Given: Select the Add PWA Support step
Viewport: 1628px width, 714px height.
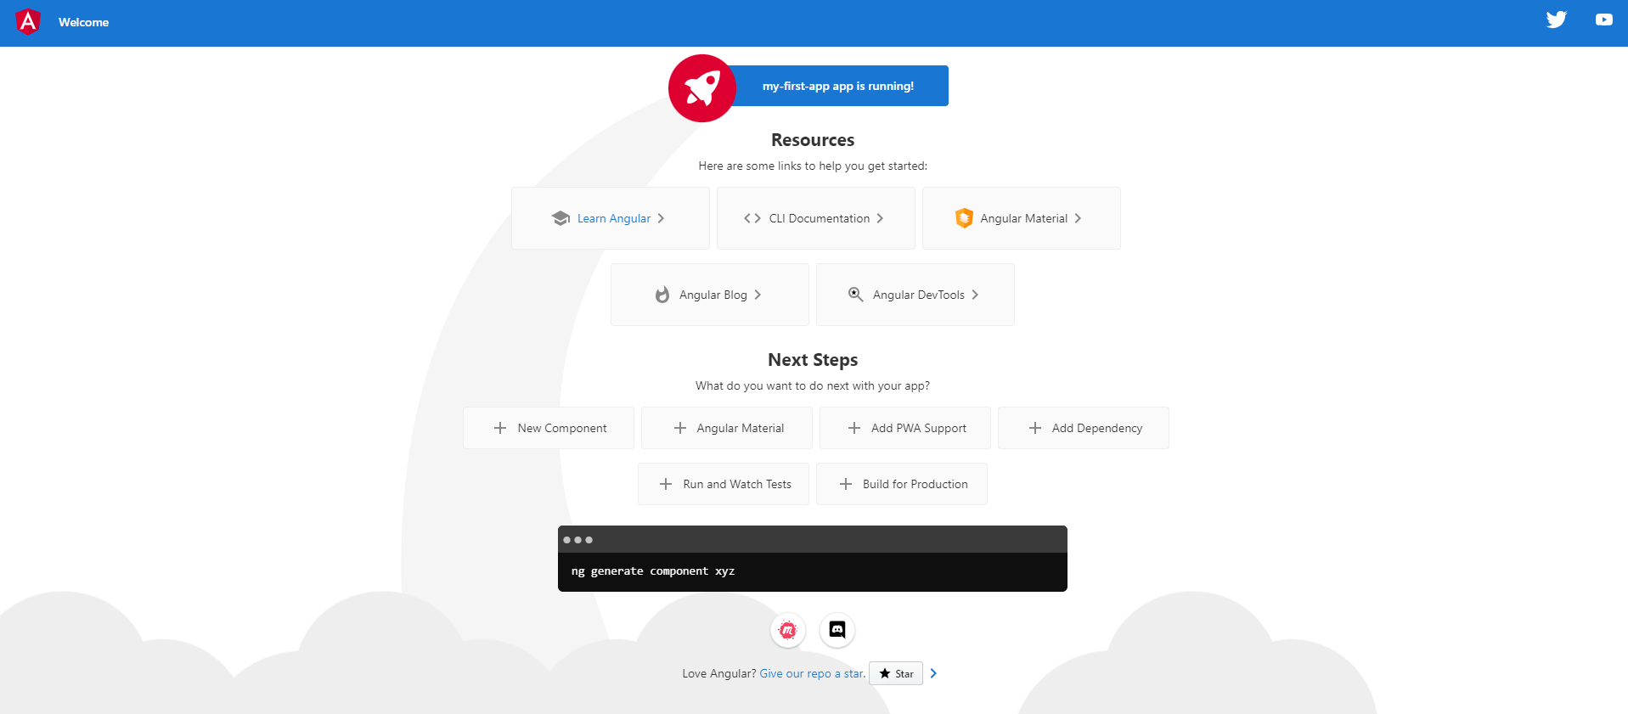Looking at the screenshot, I should point(905,428).
